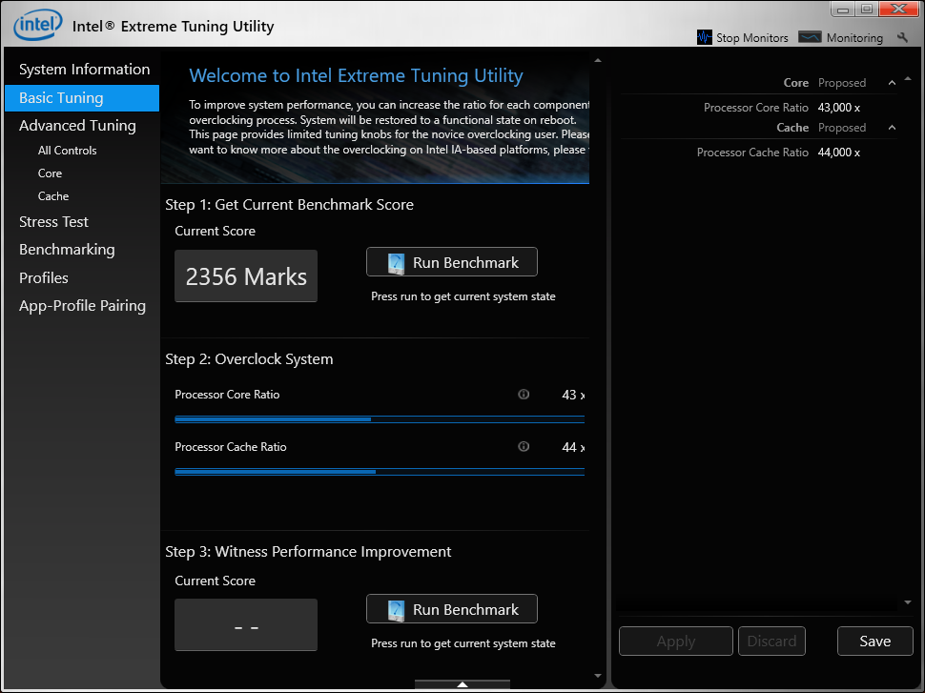The image size is (925, 693).
Task: Select the Basic Tuning page
Action: pos(82,98)
